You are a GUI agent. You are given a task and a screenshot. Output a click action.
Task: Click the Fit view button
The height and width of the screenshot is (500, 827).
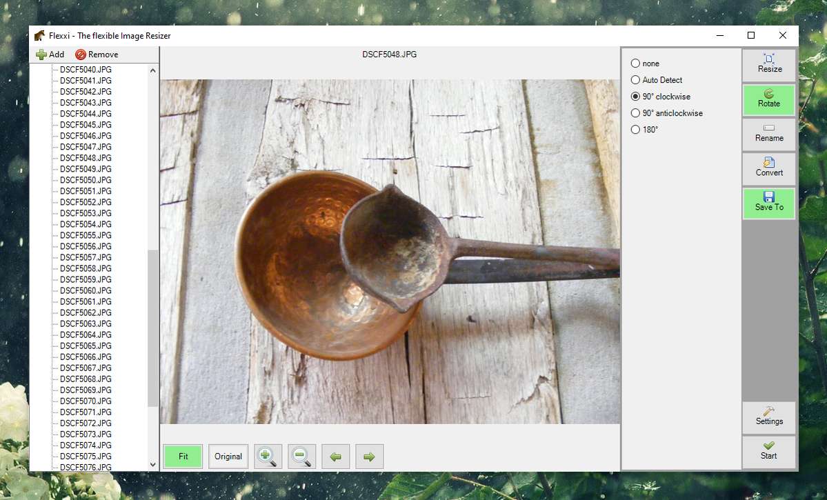183,457
